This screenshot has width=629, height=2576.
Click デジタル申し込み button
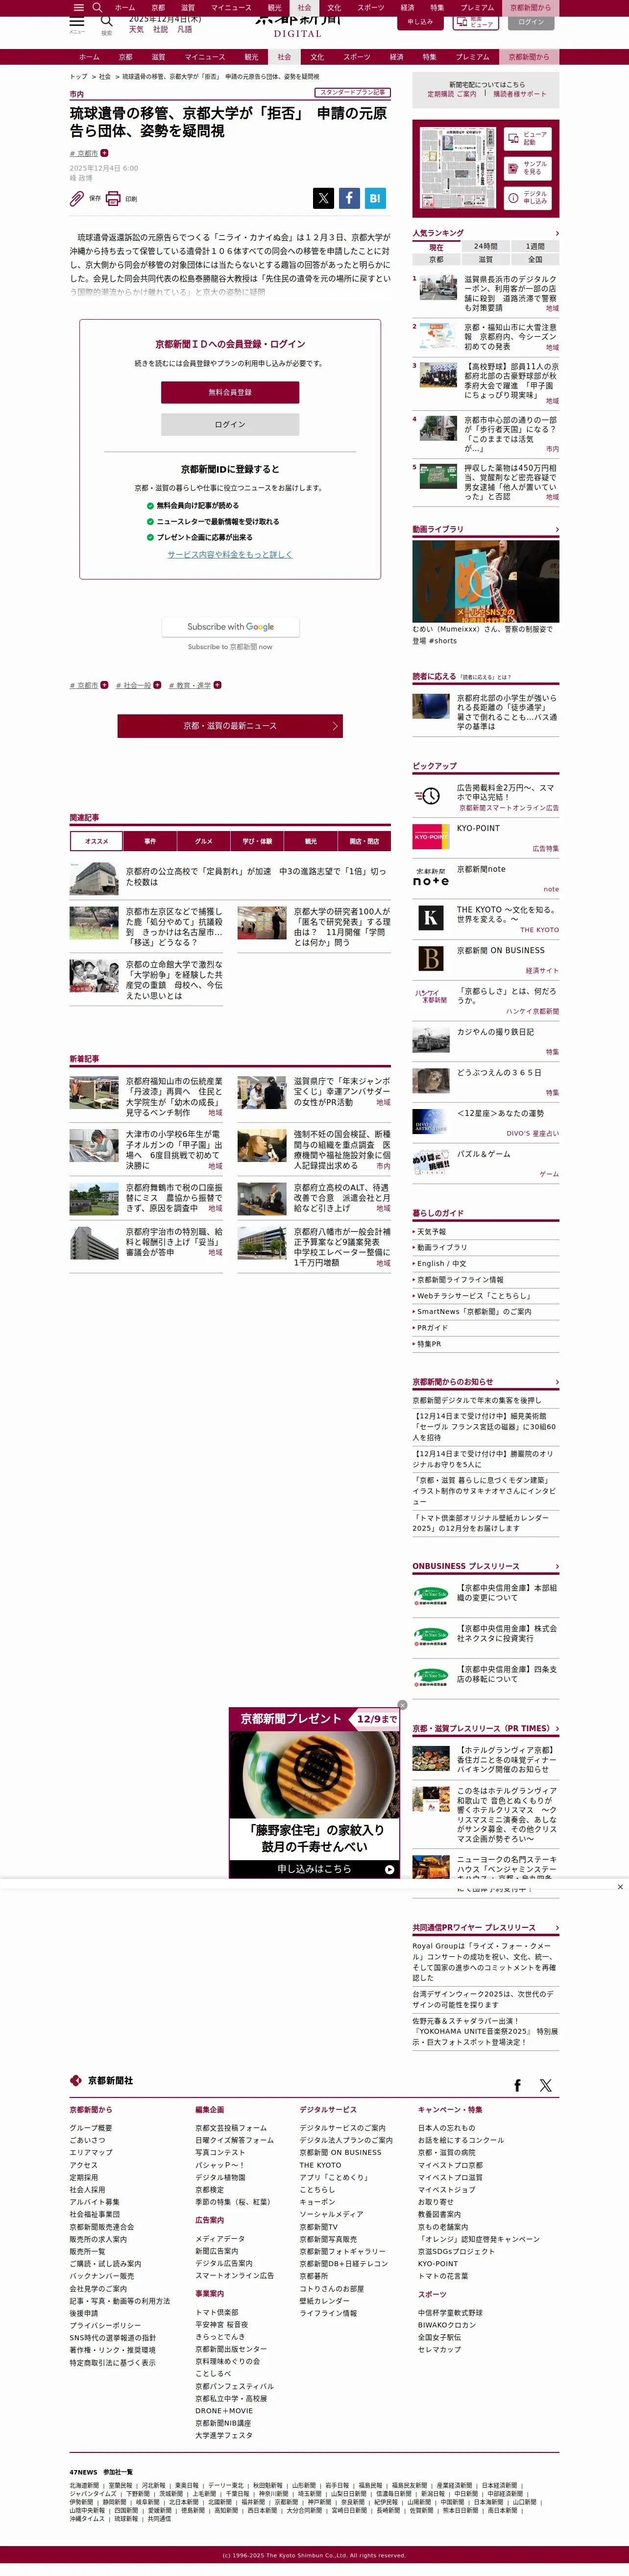pyautogui.click(x=527, y=197)
